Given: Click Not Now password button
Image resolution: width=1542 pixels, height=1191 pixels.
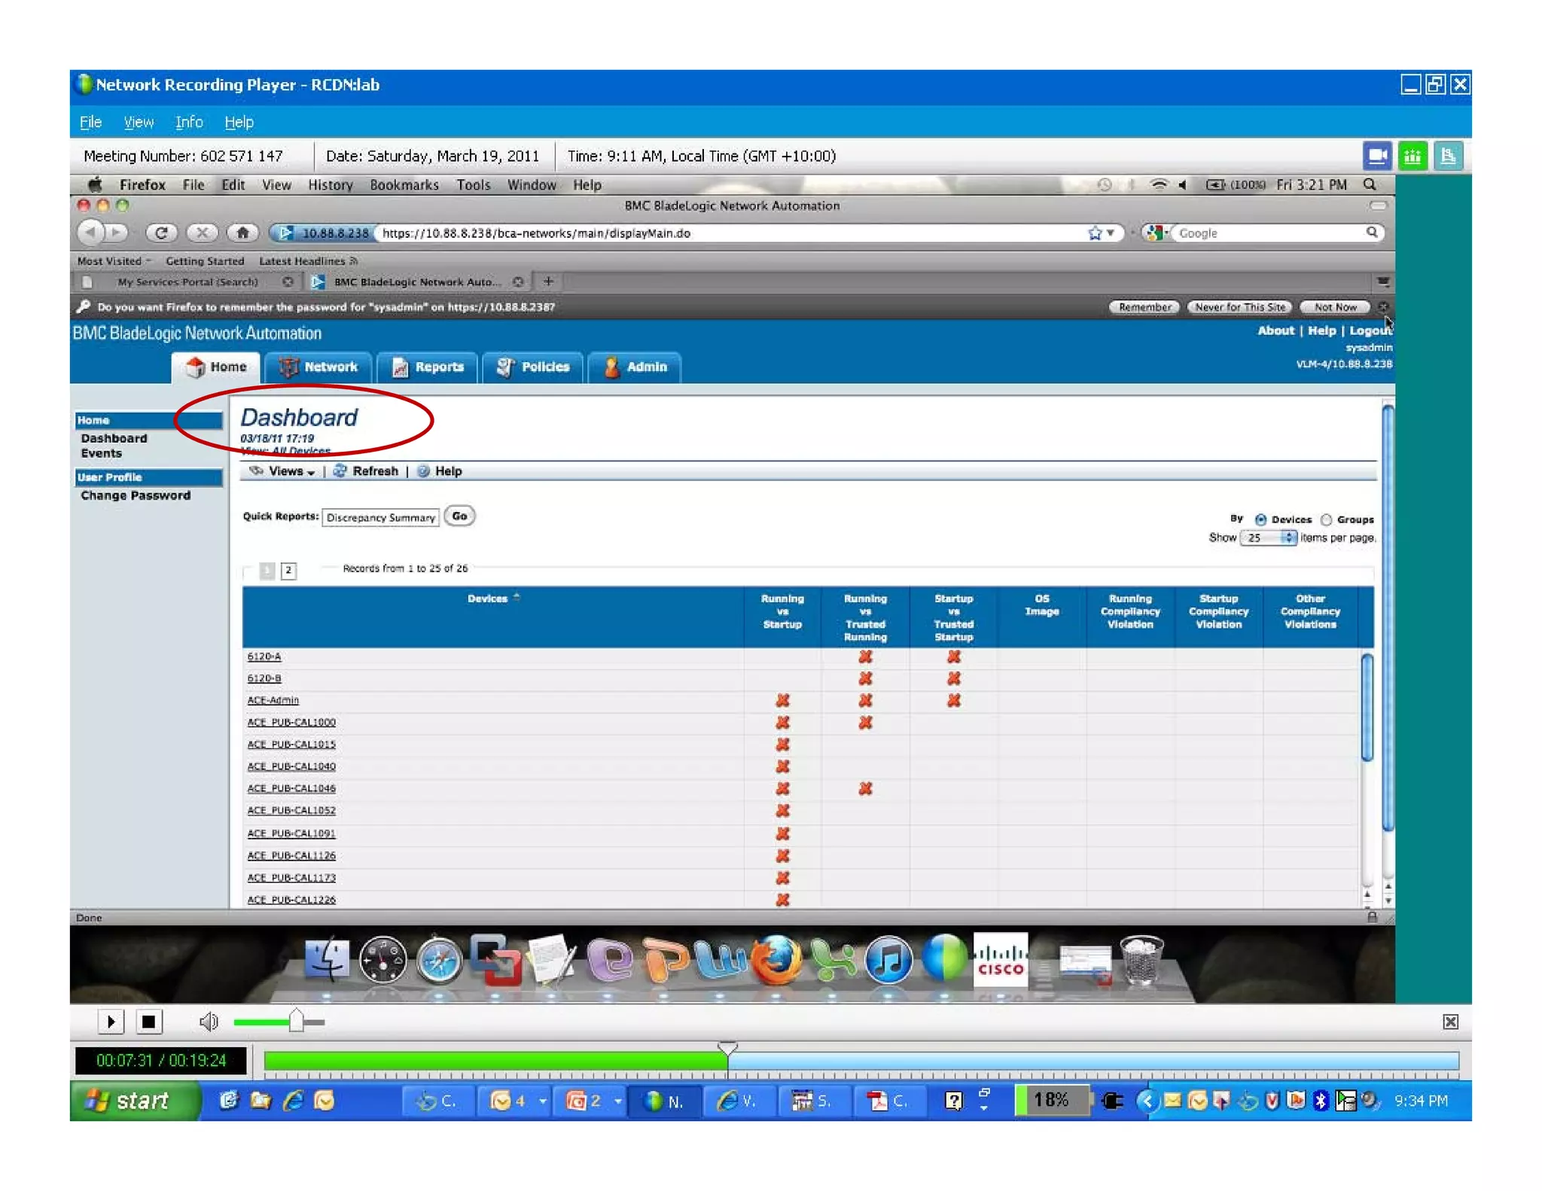Looking at the screenshot, I should click(1335, 307).
